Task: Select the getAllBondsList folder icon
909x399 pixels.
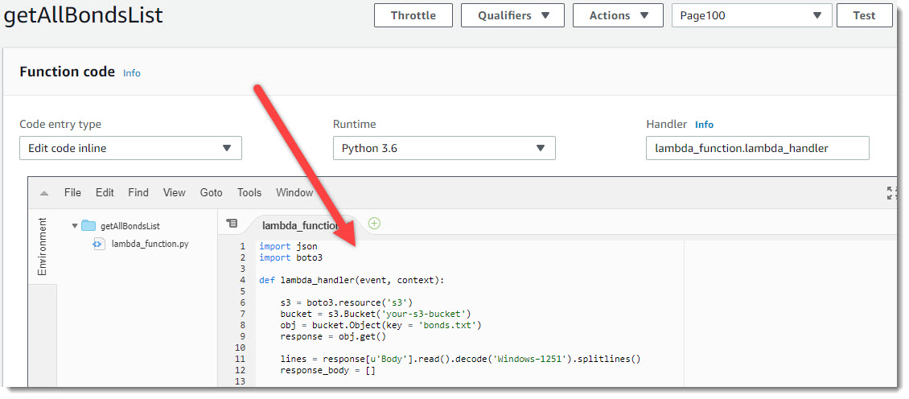Action: pyautogui.click(x=88, y=225)
